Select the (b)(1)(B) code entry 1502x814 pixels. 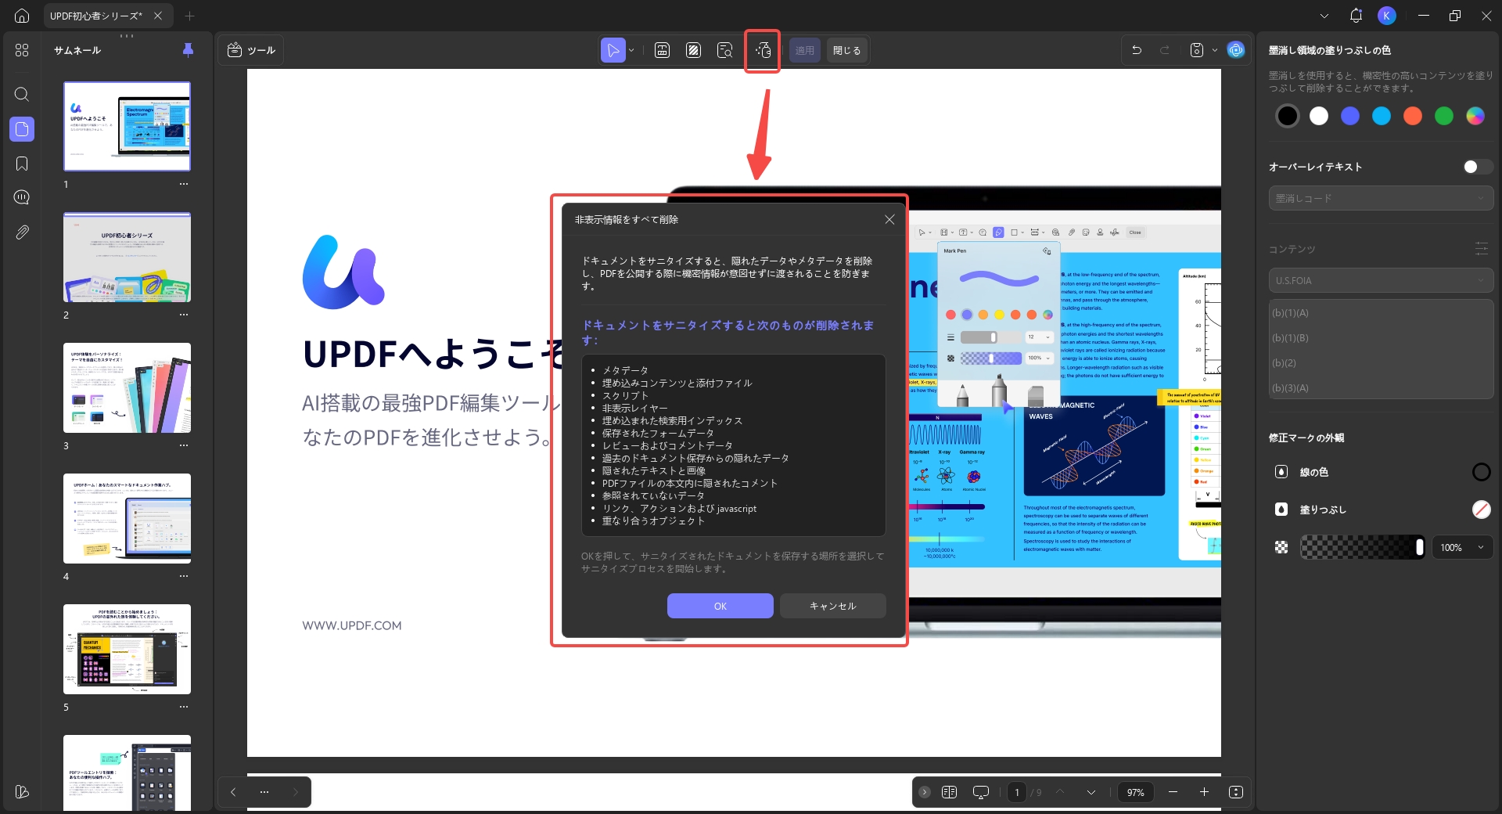tap(1381, 338)
